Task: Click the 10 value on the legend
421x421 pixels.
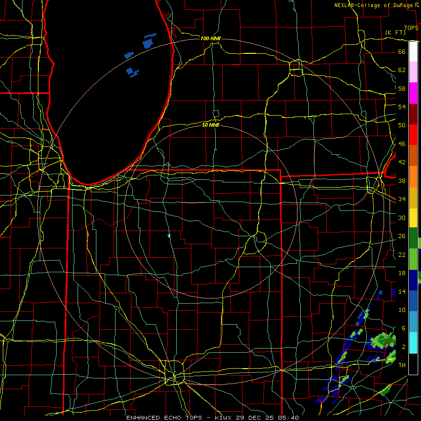Action: click(402, 310)
